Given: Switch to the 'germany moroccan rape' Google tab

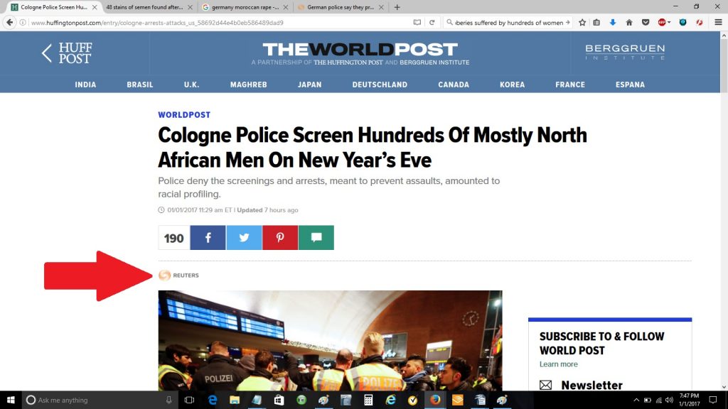Looking at the screenshot, I should (x=246, y=7).
